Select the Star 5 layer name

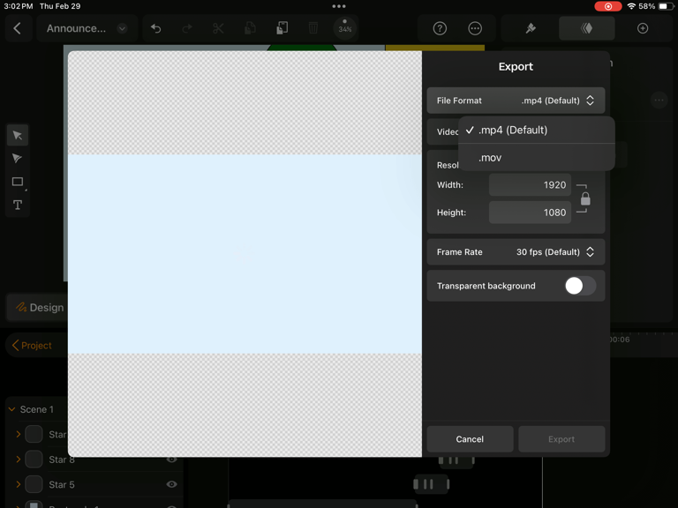62,485
